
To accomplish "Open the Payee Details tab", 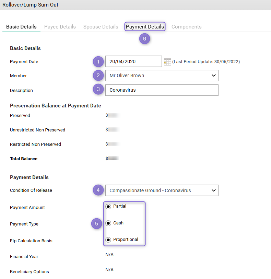I will [60, 27].
